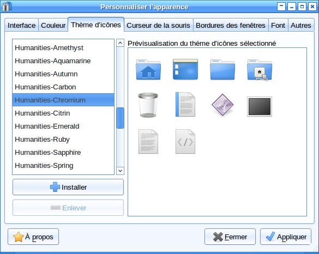Click the network folder preview icon
The width and height of the screenshot is (319, 254).
[260, 70]
